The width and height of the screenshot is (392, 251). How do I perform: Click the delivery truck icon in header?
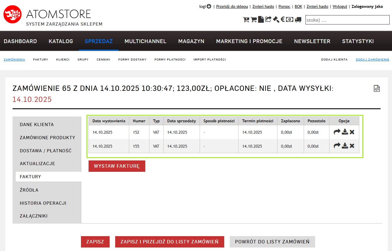coord(298,20)
